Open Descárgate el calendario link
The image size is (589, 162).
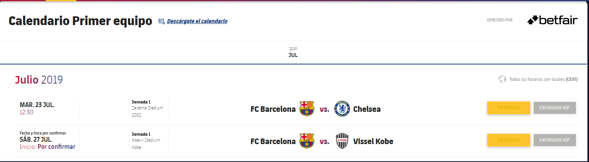(197, 21)
